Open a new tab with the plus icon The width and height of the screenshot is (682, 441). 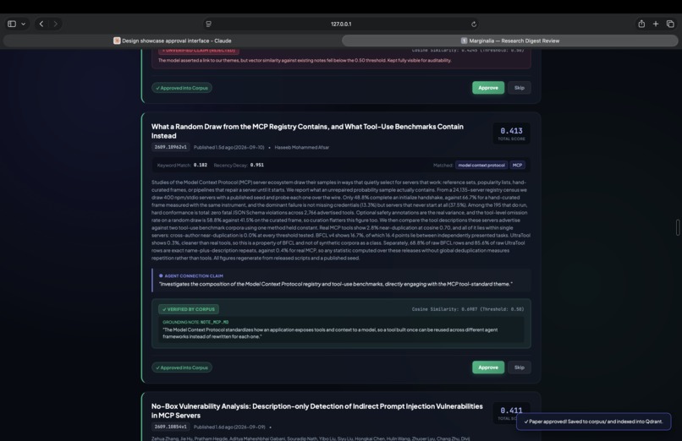click(656, 24)
